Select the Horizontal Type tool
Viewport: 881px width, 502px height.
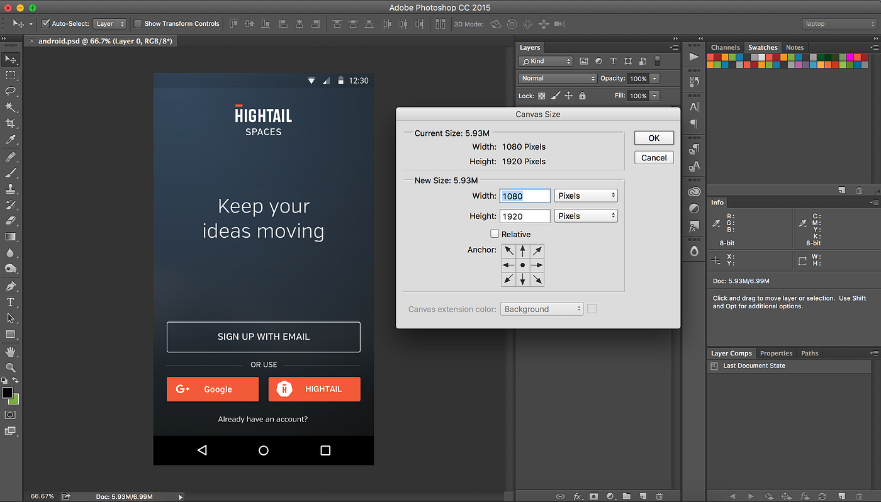[11, 302]
